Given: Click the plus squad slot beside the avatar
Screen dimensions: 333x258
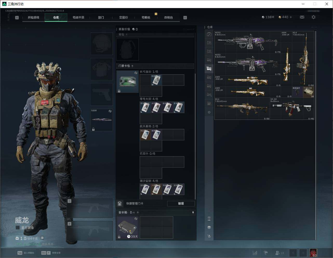Looking at the screenshot, I should click(x=303, y=253).
